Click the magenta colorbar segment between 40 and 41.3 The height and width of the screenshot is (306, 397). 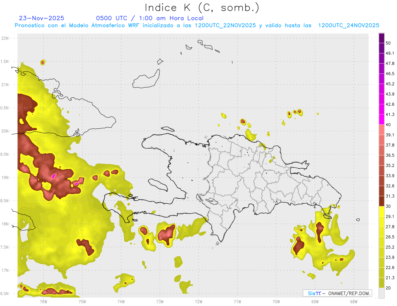(x=382, y=119)
